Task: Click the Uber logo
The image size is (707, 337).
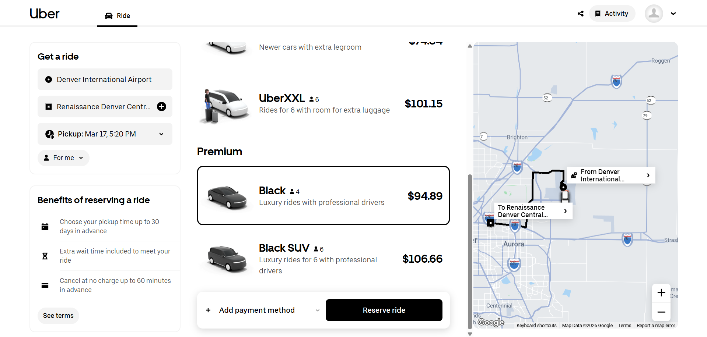Action: (x=45, y=14)
